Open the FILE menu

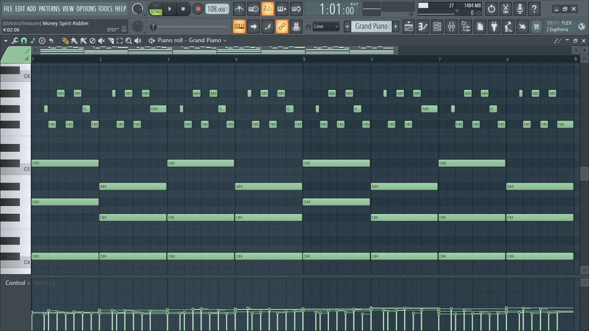click(8, 9)
